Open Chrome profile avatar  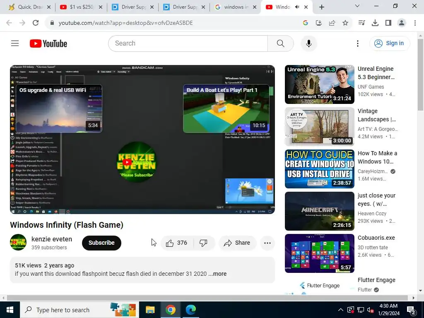(402, 23)
